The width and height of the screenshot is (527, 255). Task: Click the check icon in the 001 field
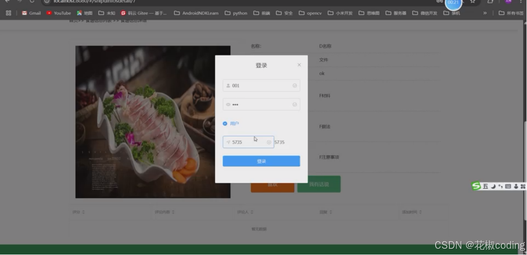295,86
